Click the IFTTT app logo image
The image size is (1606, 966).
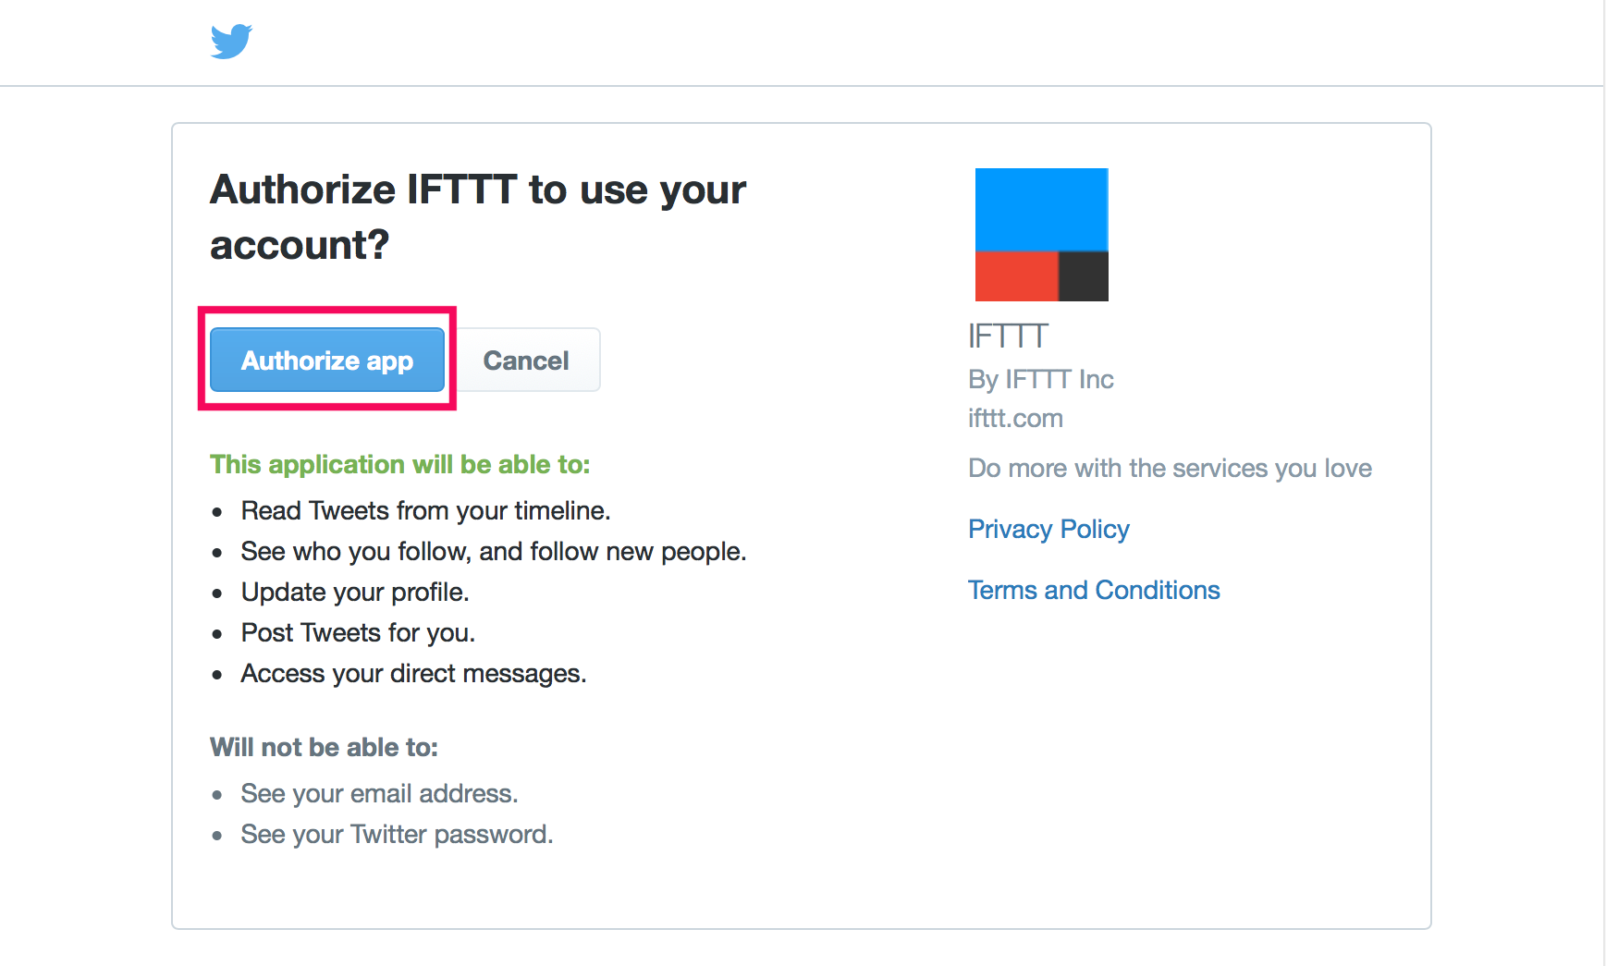pyautogui.click(x=1042, y=235)
